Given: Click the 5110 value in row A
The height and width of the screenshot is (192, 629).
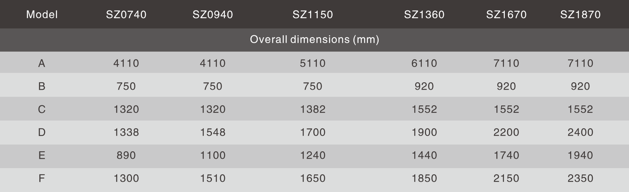Looking at the screenshot, I should (x=313, y=63).
